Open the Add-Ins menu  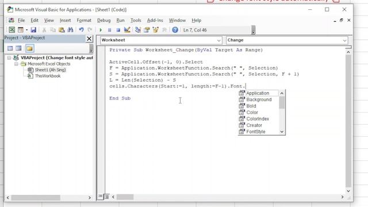(x=155, y=21)
